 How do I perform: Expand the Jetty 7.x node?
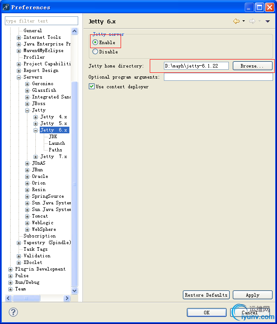(x=36, y=157)
